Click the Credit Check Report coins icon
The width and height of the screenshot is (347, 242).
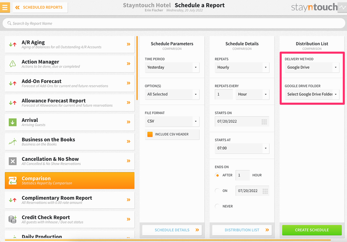click(x=12, y=219)
